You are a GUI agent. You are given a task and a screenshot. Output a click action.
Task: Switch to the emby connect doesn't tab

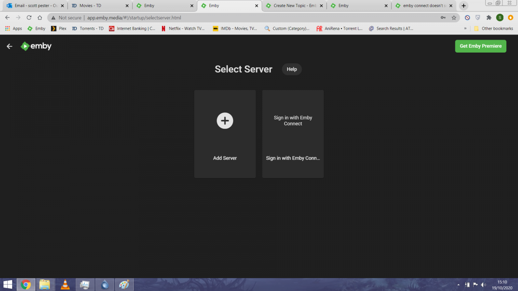(x=423, y=6)
